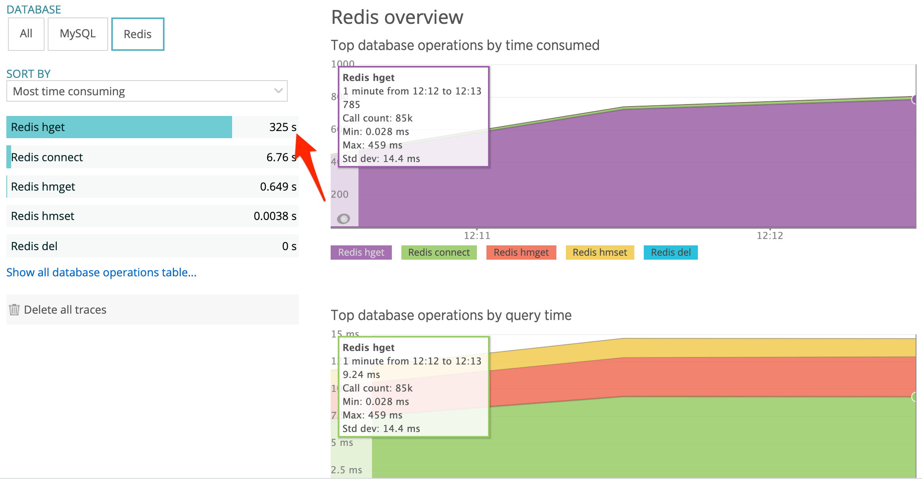Image resolution: width=922 pixels, height=482 pixels.
Task: Open the Most time consuming sort dropdown
Action: (147, 91)
